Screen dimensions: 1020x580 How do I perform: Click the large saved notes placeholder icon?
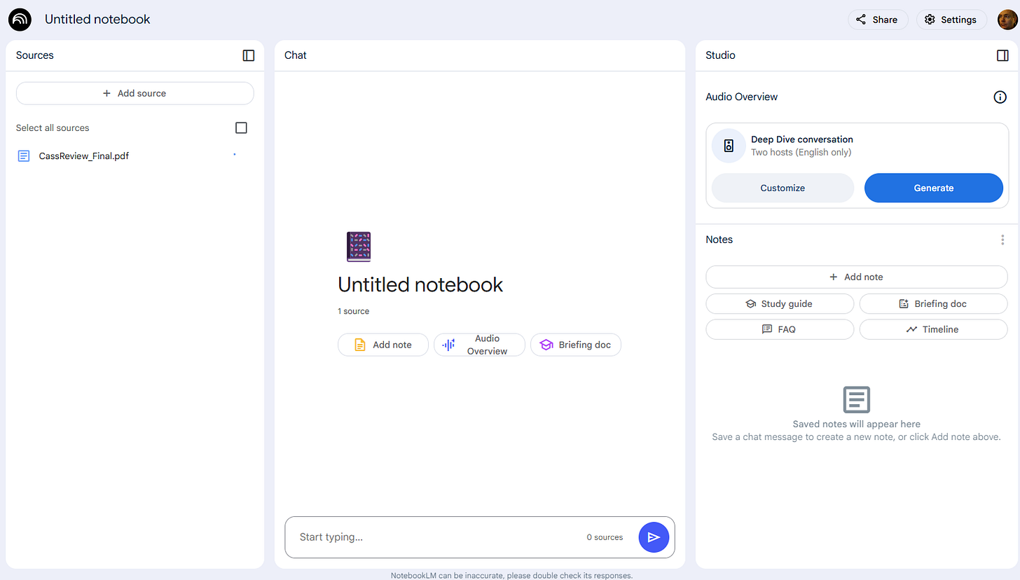857,399
